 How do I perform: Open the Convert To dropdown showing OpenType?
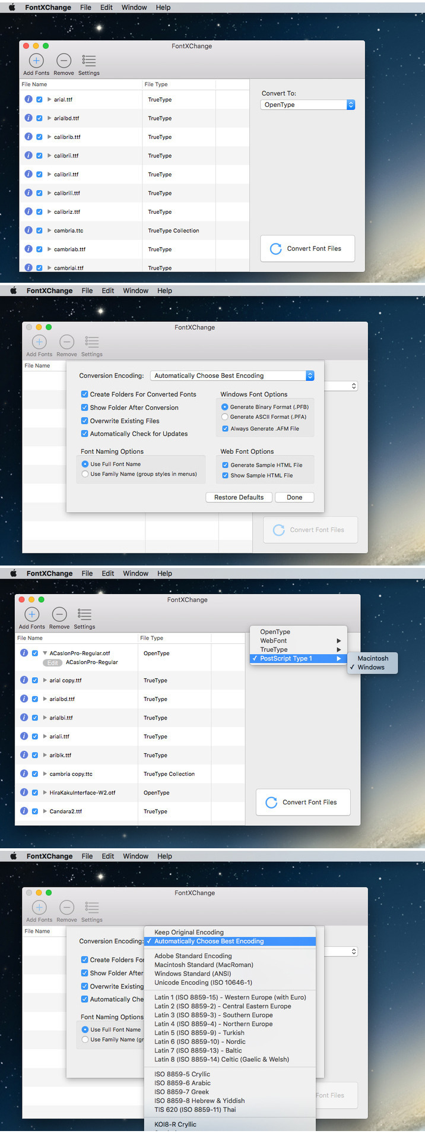click(x=307, y=105)
